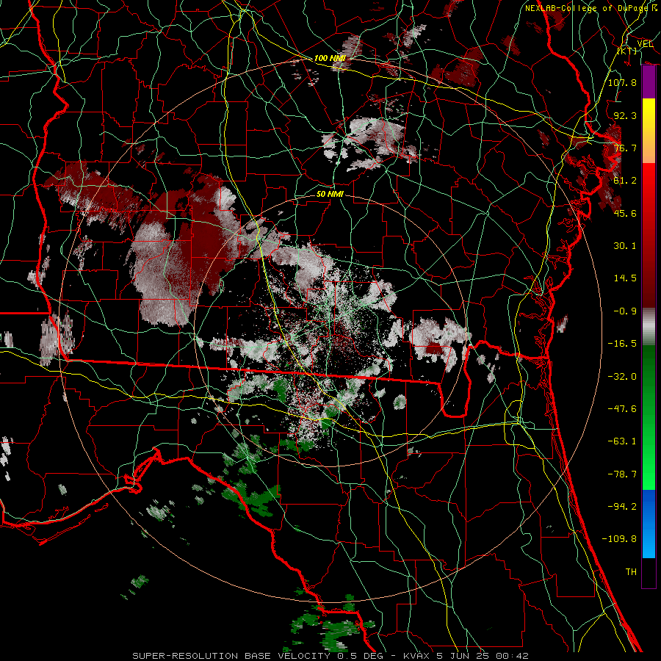Click the -63.1 legend value
Viewport: 661px width, 661px height.
pos(622,441)
